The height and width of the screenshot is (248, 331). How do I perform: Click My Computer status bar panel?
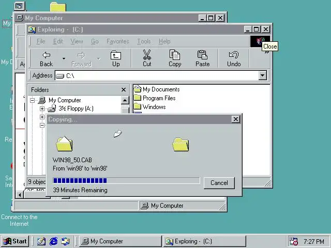point(182,206)
